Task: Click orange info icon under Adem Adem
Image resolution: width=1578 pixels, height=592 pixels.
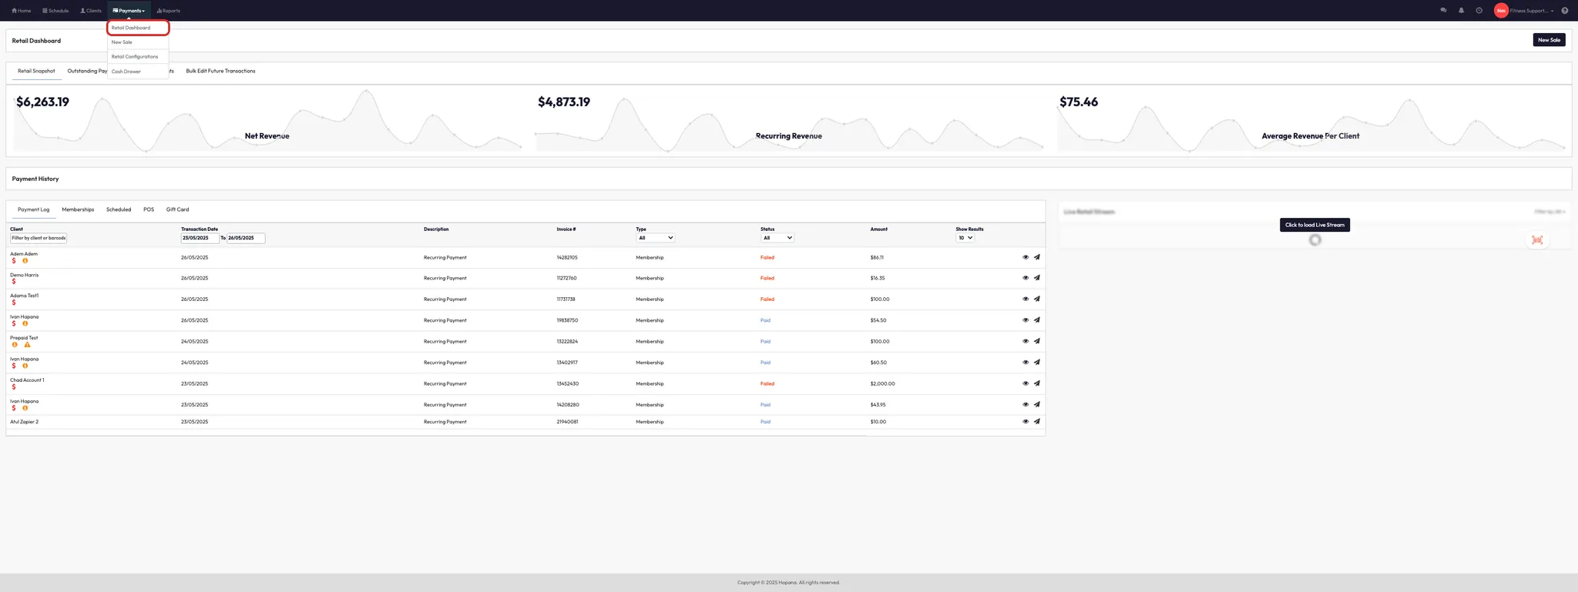Action: coord(25,261)
